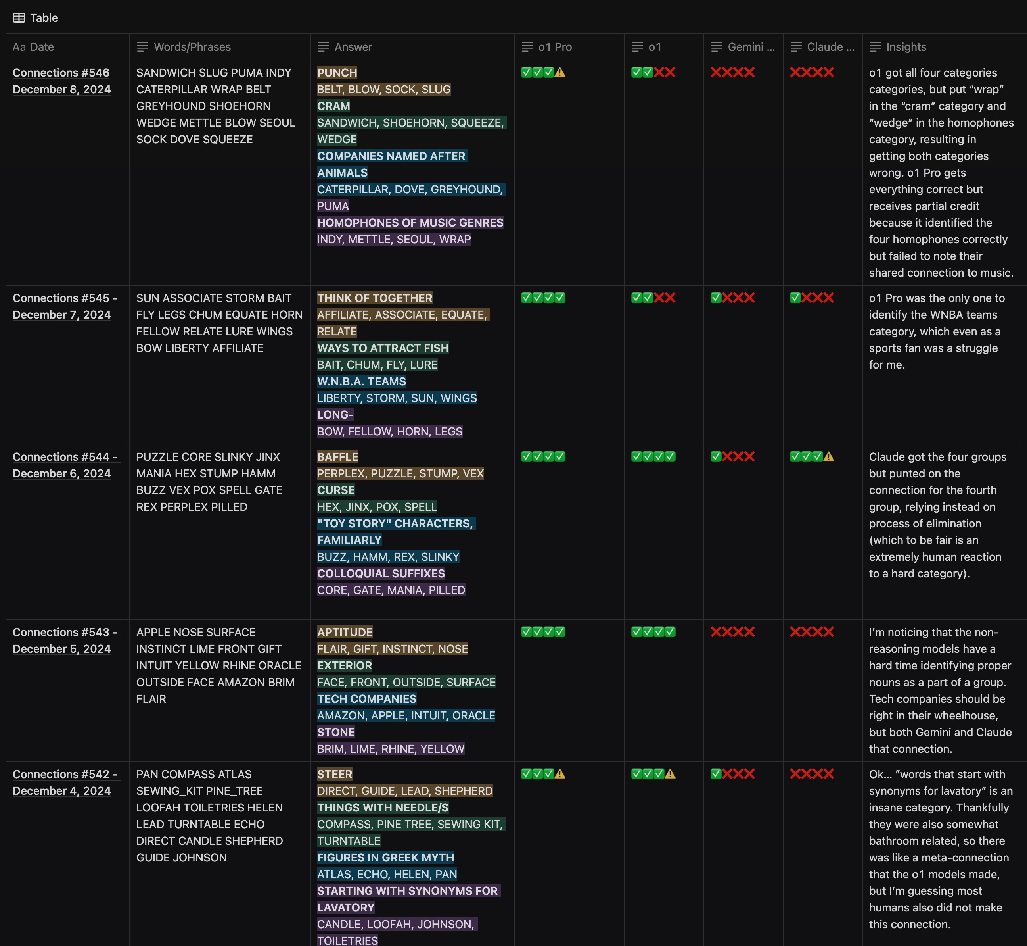The height and width of the screenshot is (946, 1027).
Task: Click the insight starting 'o1 got all four'
Action: click(x=942, y=173)
